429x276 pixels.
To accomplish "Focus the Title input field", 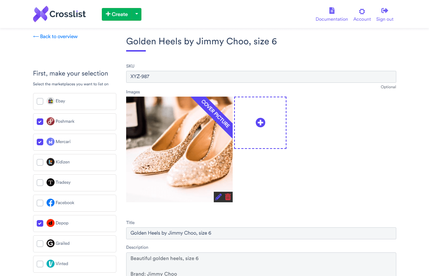I will click(x=261, y=234).
